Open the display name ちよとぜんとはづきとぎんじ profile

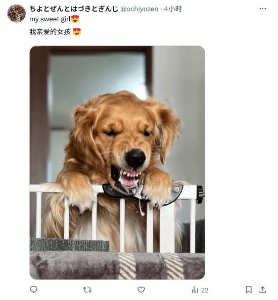tap(74, 9)
